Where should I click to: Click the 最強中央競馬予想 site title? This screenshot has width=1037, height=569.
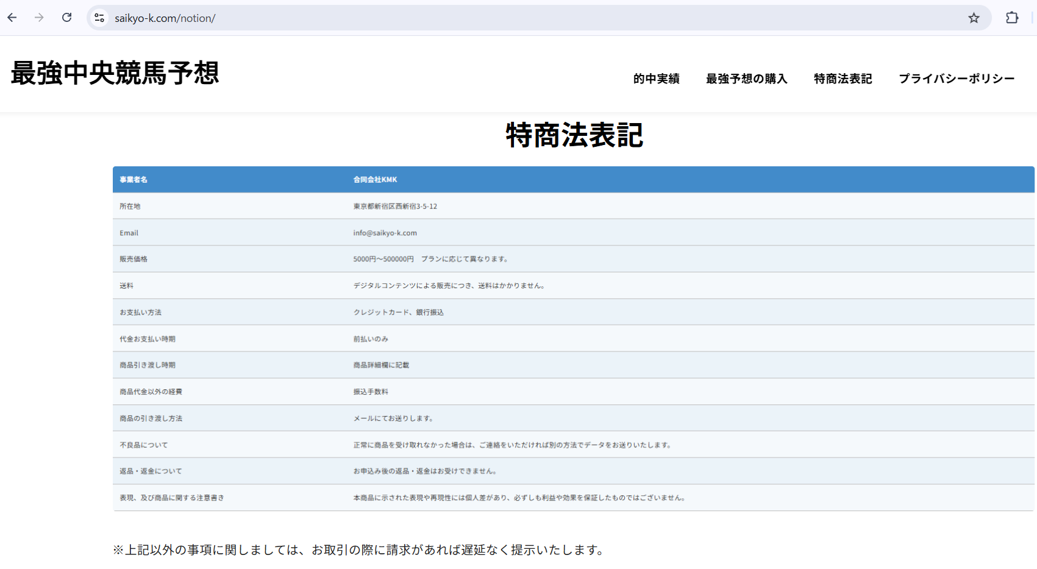tap(115, 73)
